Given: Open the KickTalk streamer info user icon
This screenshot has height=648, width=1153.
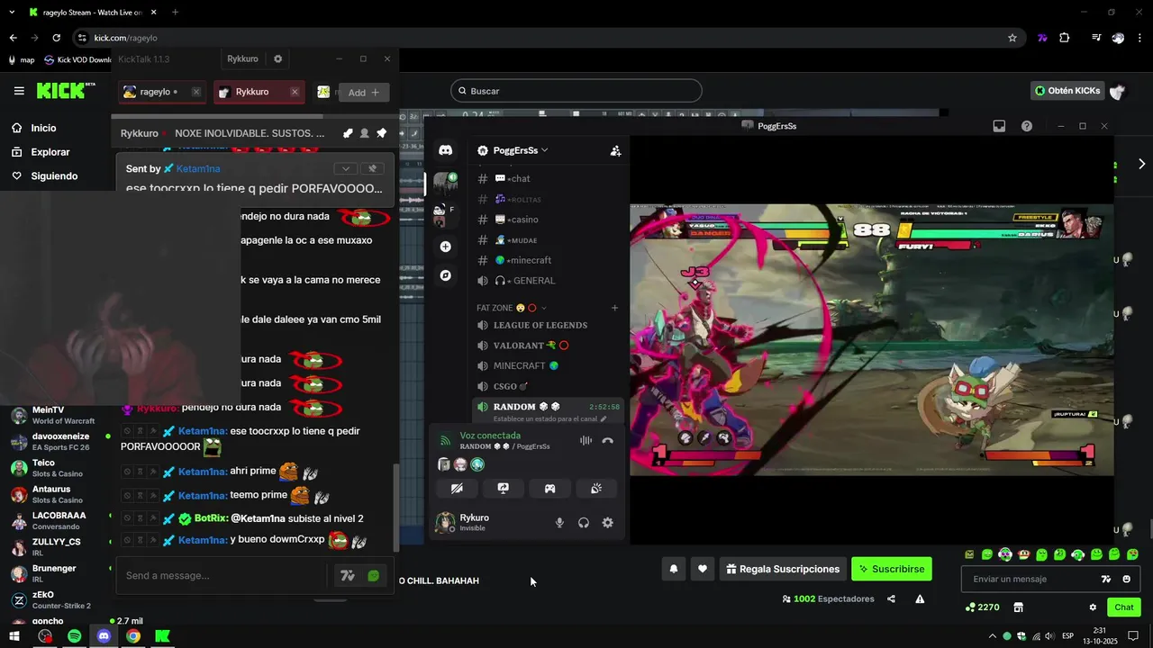Looking at the screenshot, I should click(364, 133).
